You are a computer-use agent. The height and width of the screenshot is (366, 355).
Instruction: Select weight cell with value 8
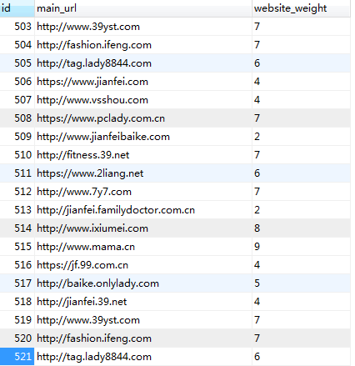(301, 228)
